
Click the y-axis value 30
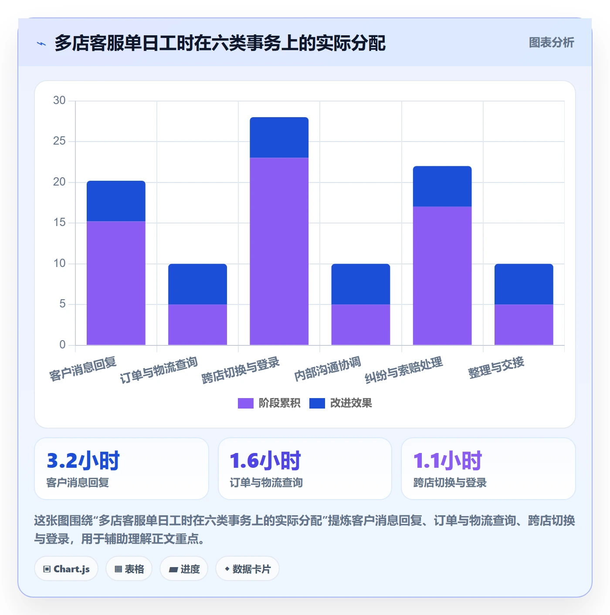pos(59,101)
